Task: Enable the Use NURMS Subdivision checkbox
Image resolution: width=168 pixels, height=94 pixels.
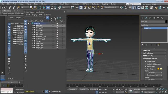Action: coord(146,64)
